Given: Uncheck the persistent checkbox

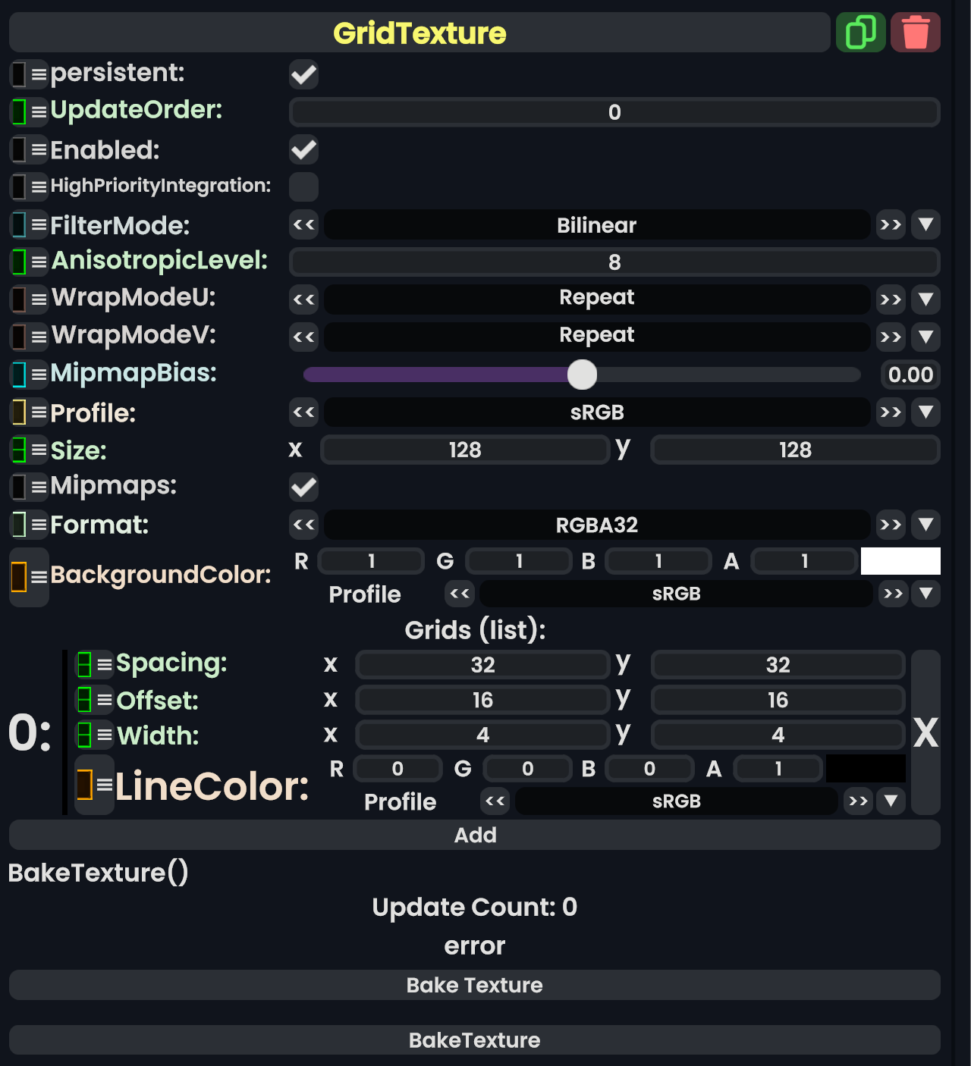Looking at the screenshot, I should coord(303,74).
